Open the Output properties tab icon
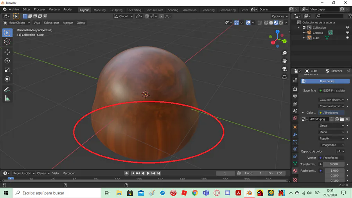Screen dimensions: 352x198 point(295,96)
